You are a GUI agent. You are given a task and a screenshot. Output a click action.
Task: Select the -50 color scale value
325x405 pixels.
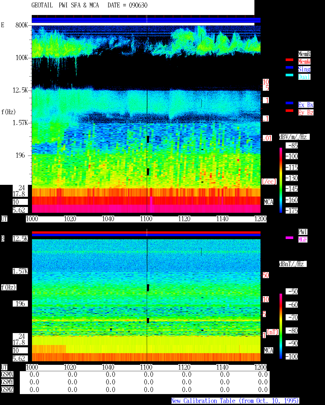[x=292, y=291]
